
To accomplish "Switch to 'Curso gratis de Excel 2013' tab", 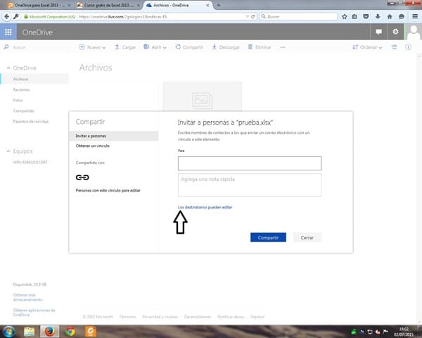I will (108, 5).
